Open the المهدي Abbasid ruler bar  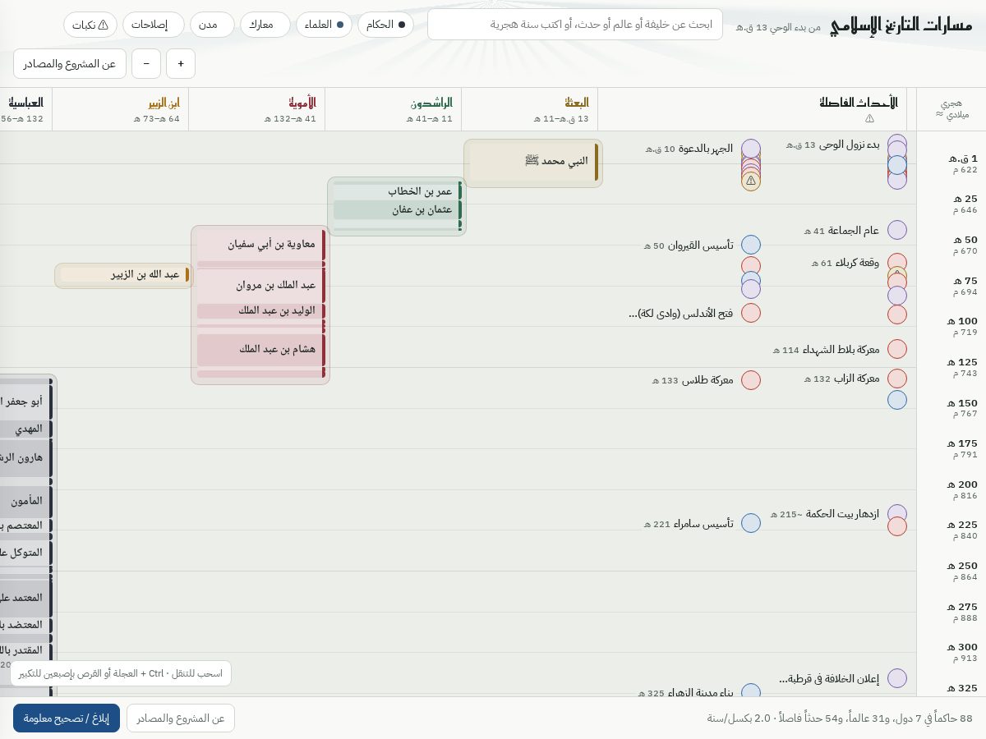tap(25, 429)
